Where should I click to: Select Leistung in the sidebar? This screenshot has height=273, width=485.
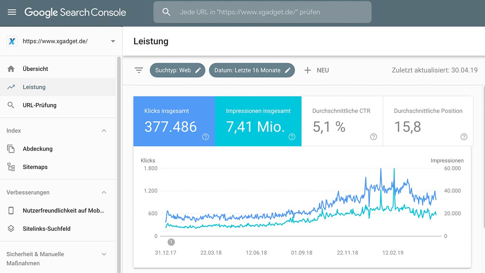pos(58,87)
